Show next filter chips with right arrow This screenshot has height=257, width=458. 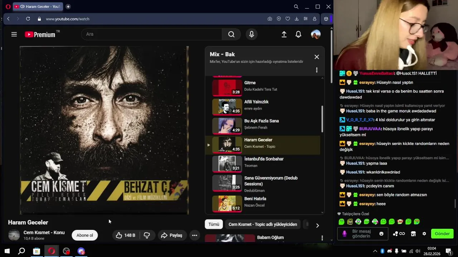click(317, 225)
